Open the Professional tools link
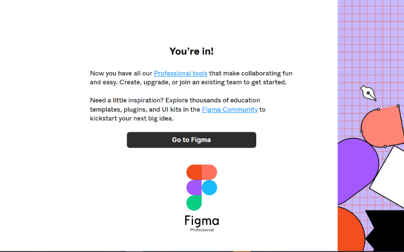Screen dimensions: 404x252 click(180, 73)
